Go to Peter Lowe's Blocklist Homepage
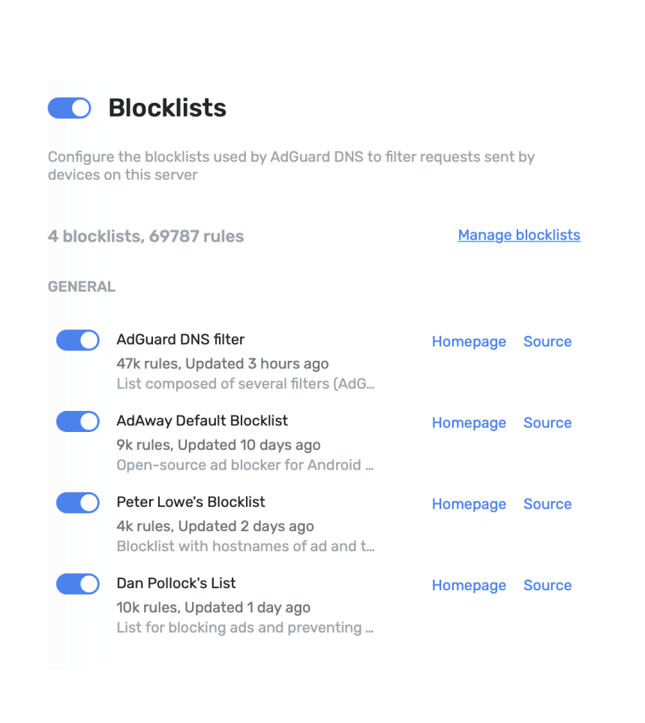This screenshot has width=645, height=723. pyautogui.click(x=469, y=505)
